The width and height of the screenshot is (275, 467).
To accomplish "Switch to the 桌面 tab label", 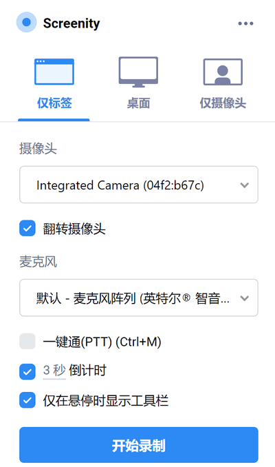I will point(138,103).
